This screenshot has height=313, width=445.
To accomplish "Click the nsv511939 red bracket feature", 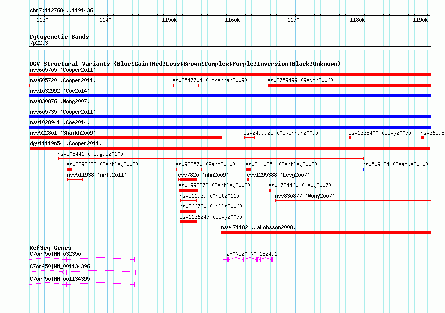I will click(x=188, y=201).
